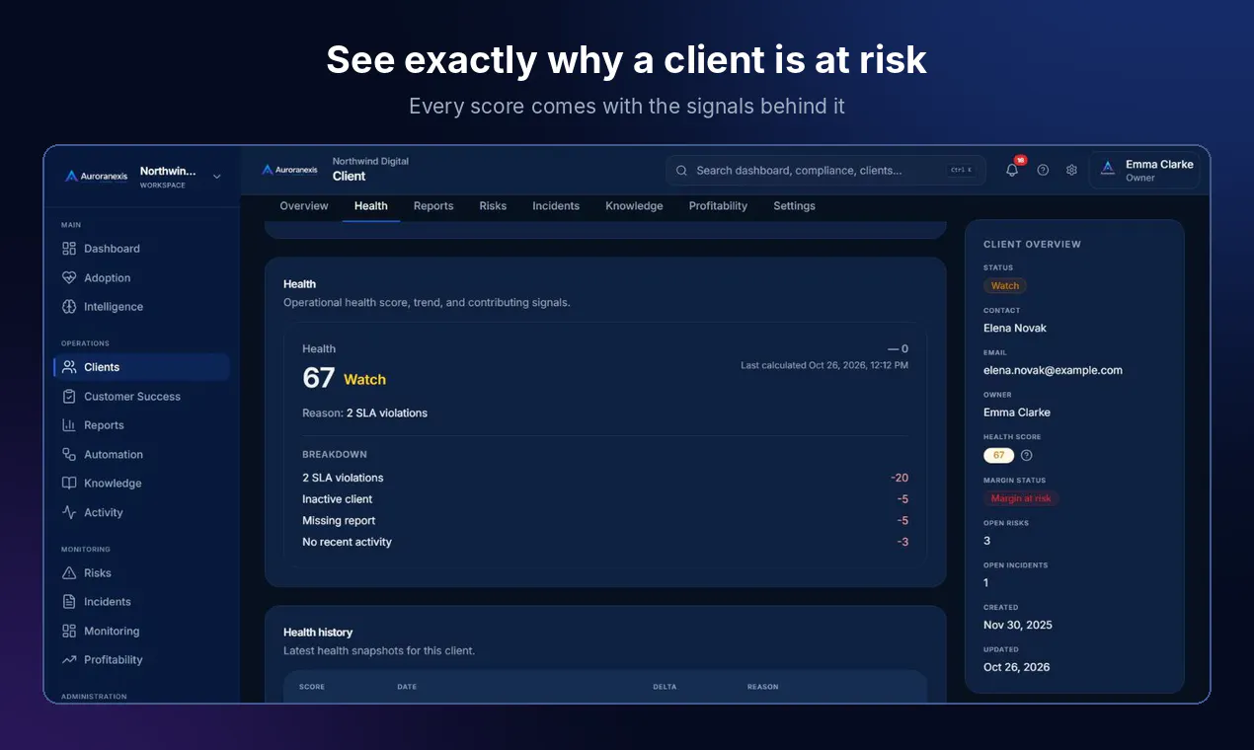Open Knowledge in the sidebar navigation

(x=141, y=484)
